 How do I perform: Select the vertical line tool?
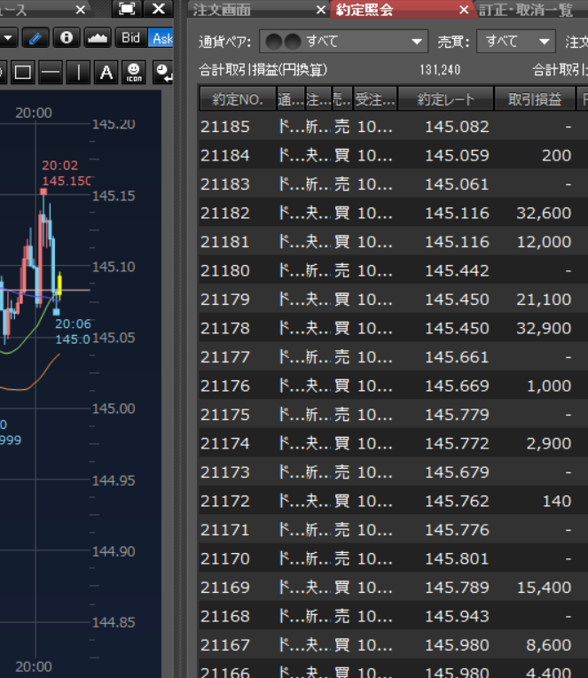[x=78, y=73]
